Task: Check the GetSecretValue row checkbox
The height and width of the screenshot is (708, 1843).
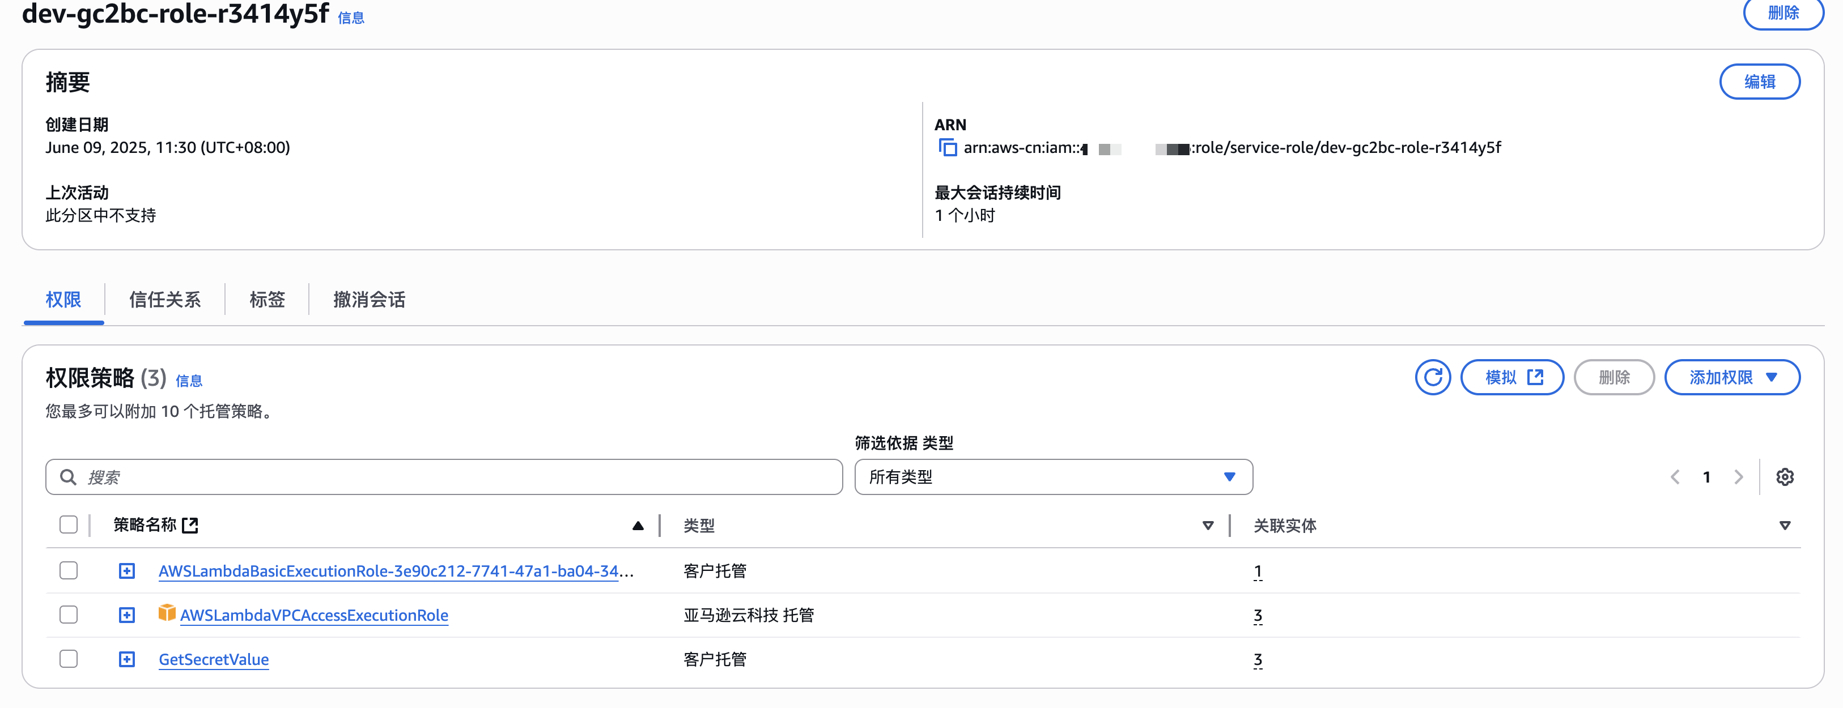Action: point(69,659)
